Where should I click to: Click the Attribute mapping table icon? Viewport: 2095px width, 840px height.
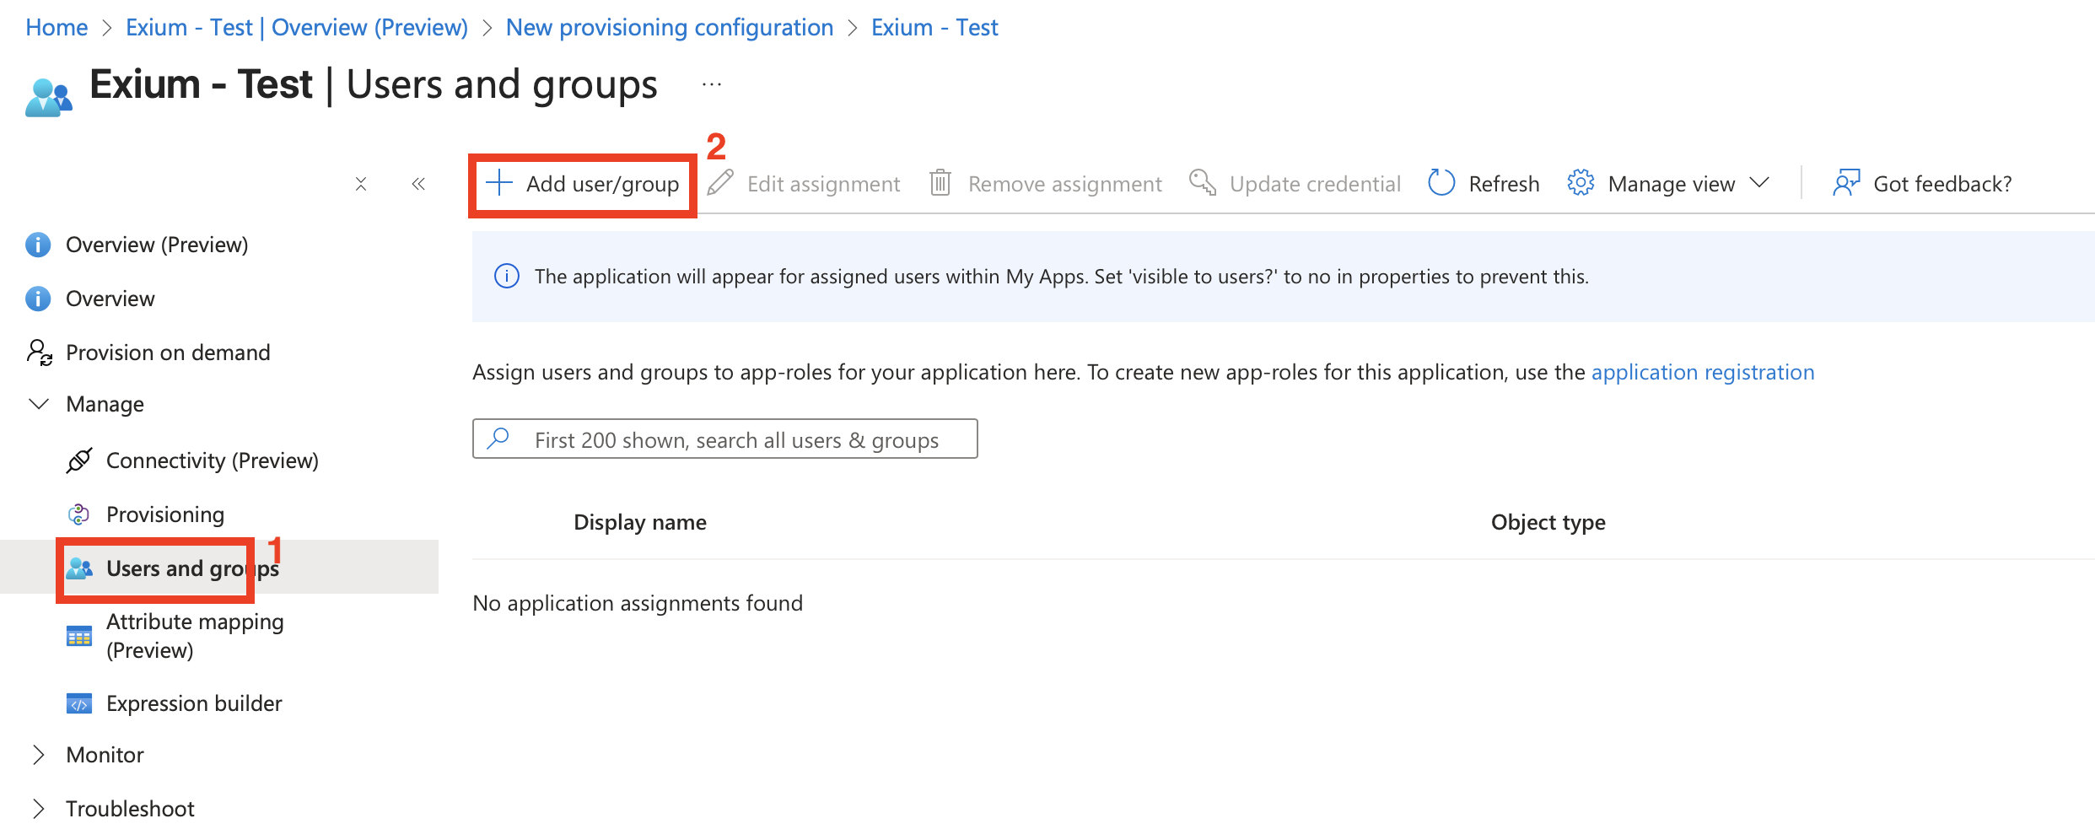tap(79, 636)
